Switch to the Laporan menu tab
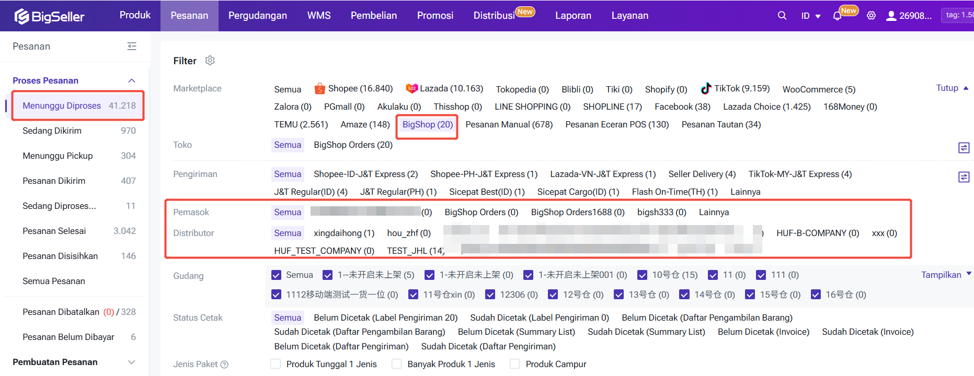 coord(573,16)
